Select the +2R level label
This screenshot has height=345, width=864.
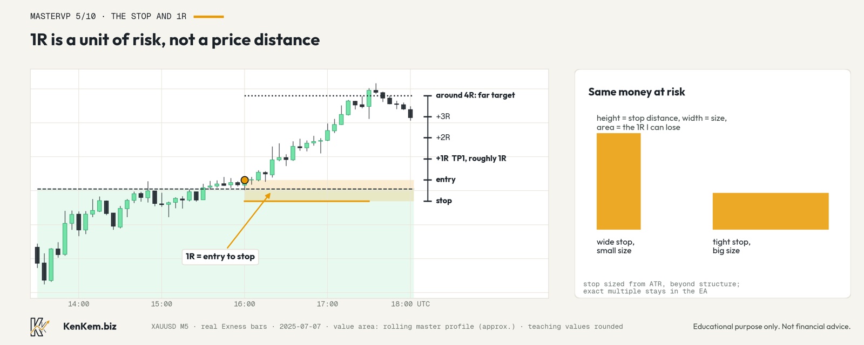(x=443, y=137)
